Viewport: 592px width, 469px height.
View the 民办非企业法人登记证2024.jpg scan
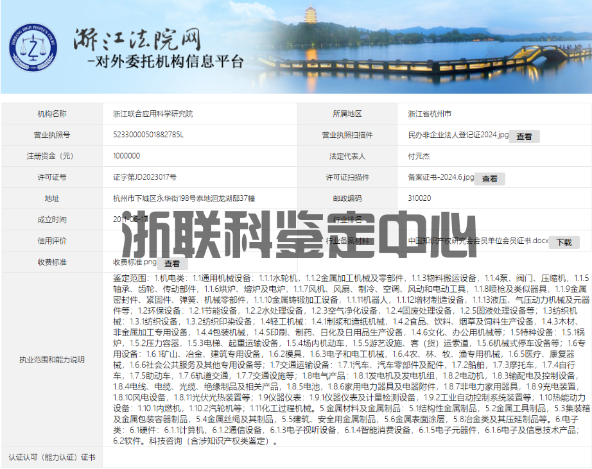pos(524,136)
